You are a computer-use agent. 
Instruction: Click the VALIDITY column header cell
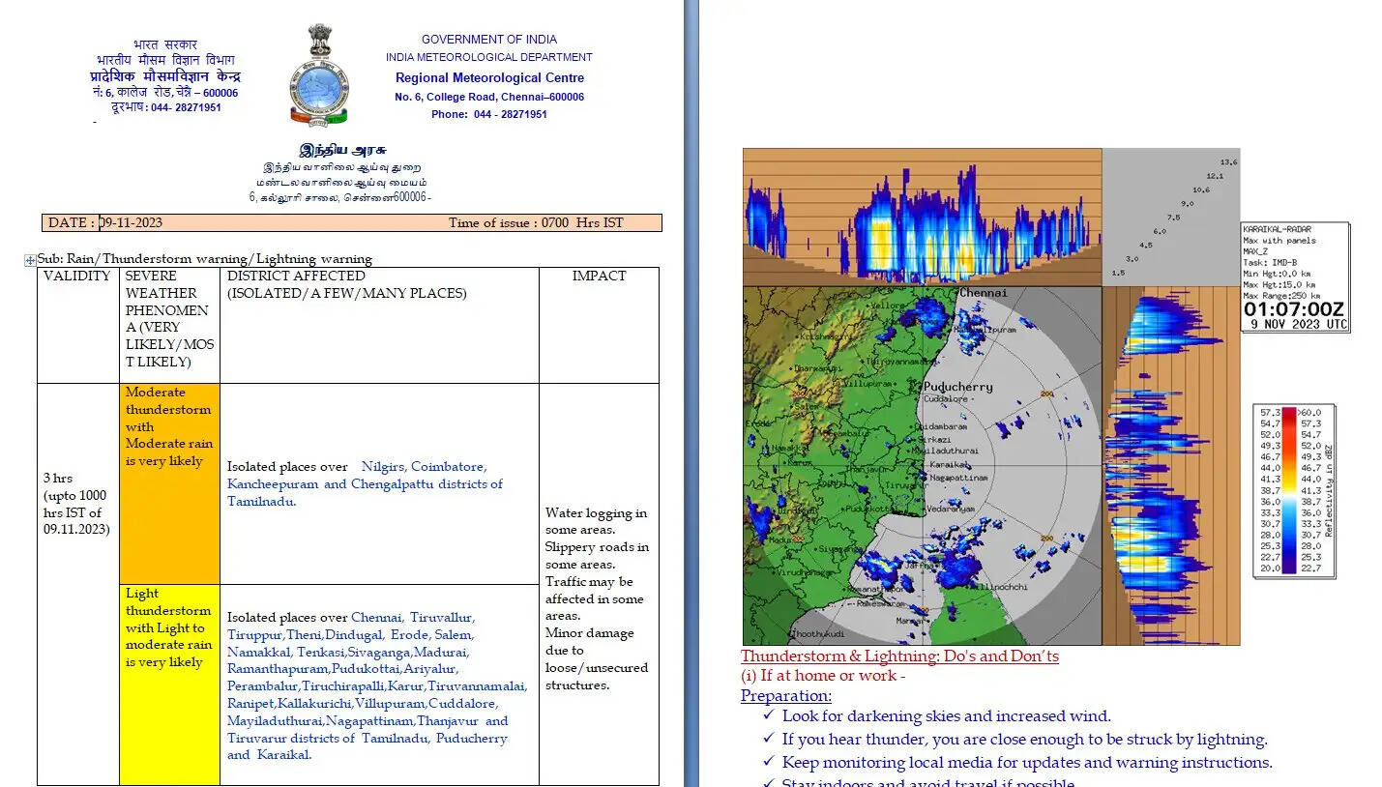77,277
